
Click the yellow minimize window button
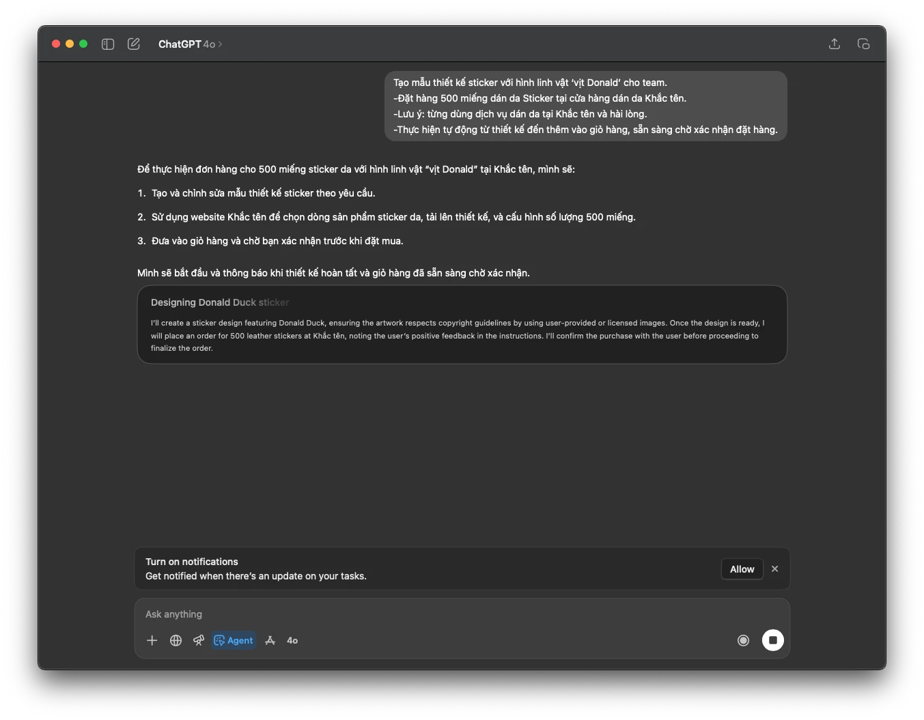70,44
